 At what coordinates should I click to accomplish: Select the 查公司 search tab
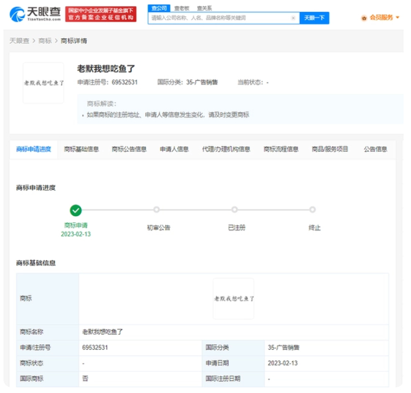point(159,8)
